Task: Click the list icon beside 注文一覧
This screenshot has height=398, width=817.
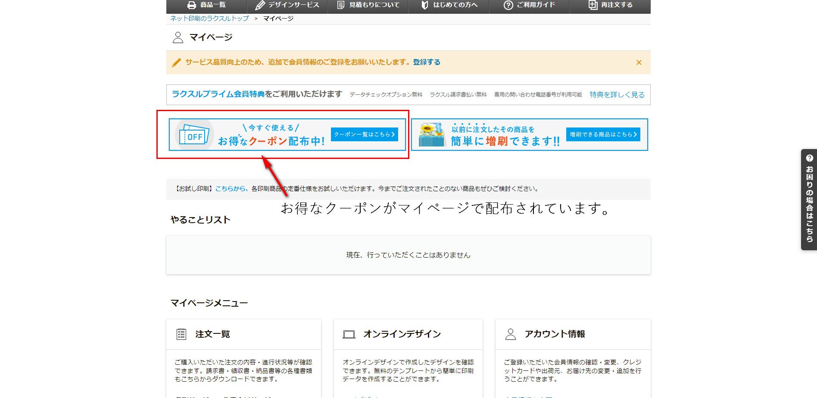Action: (x=181, y=334)
